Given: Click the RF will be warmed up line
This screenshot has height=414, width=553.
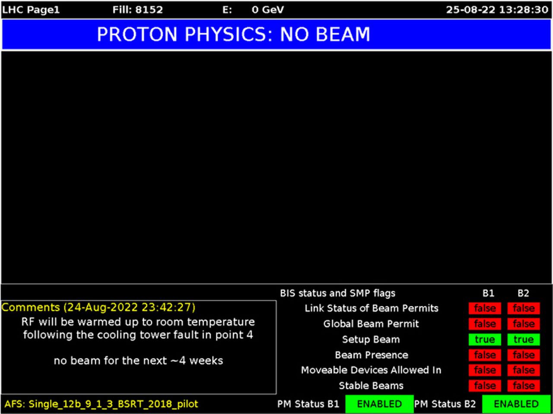Looking at the screenshot, I should (138, 322).
